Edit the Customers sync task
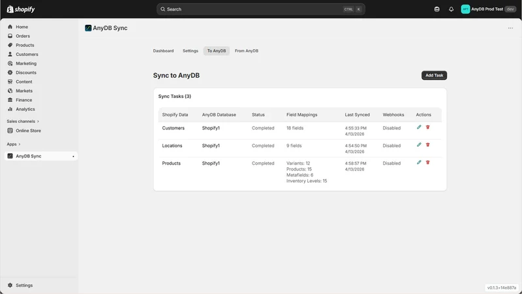522x294 pixels. [419, 127]
